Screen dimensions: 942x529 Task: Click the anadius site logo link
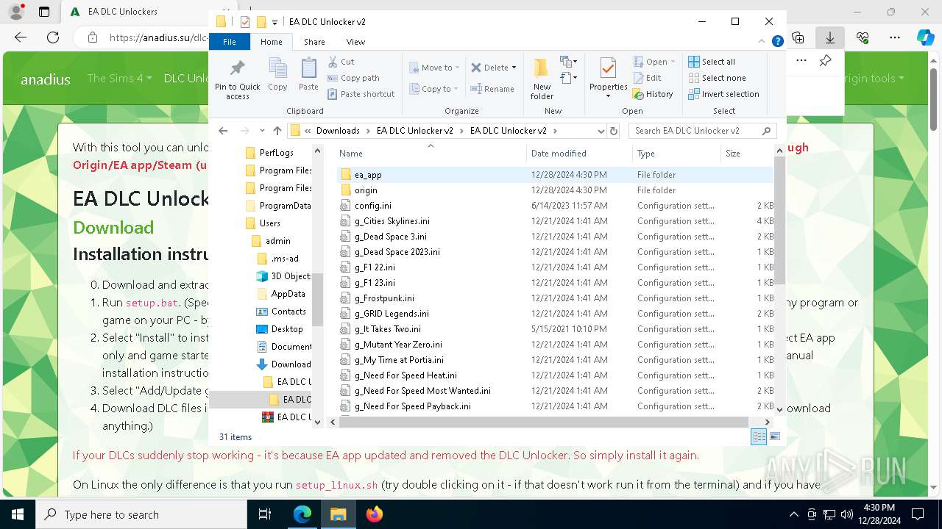coord(46,79)
